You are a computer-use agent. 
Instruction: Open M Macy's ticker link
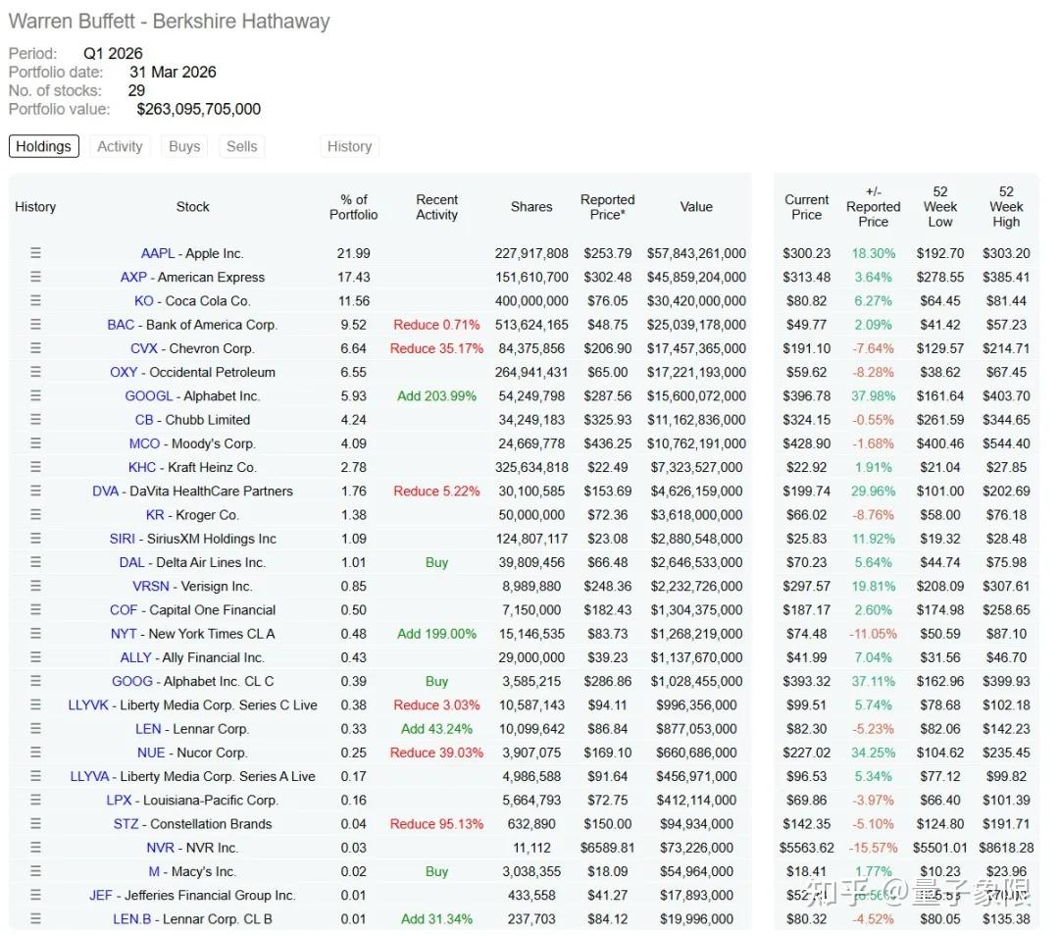coord(154,872)
